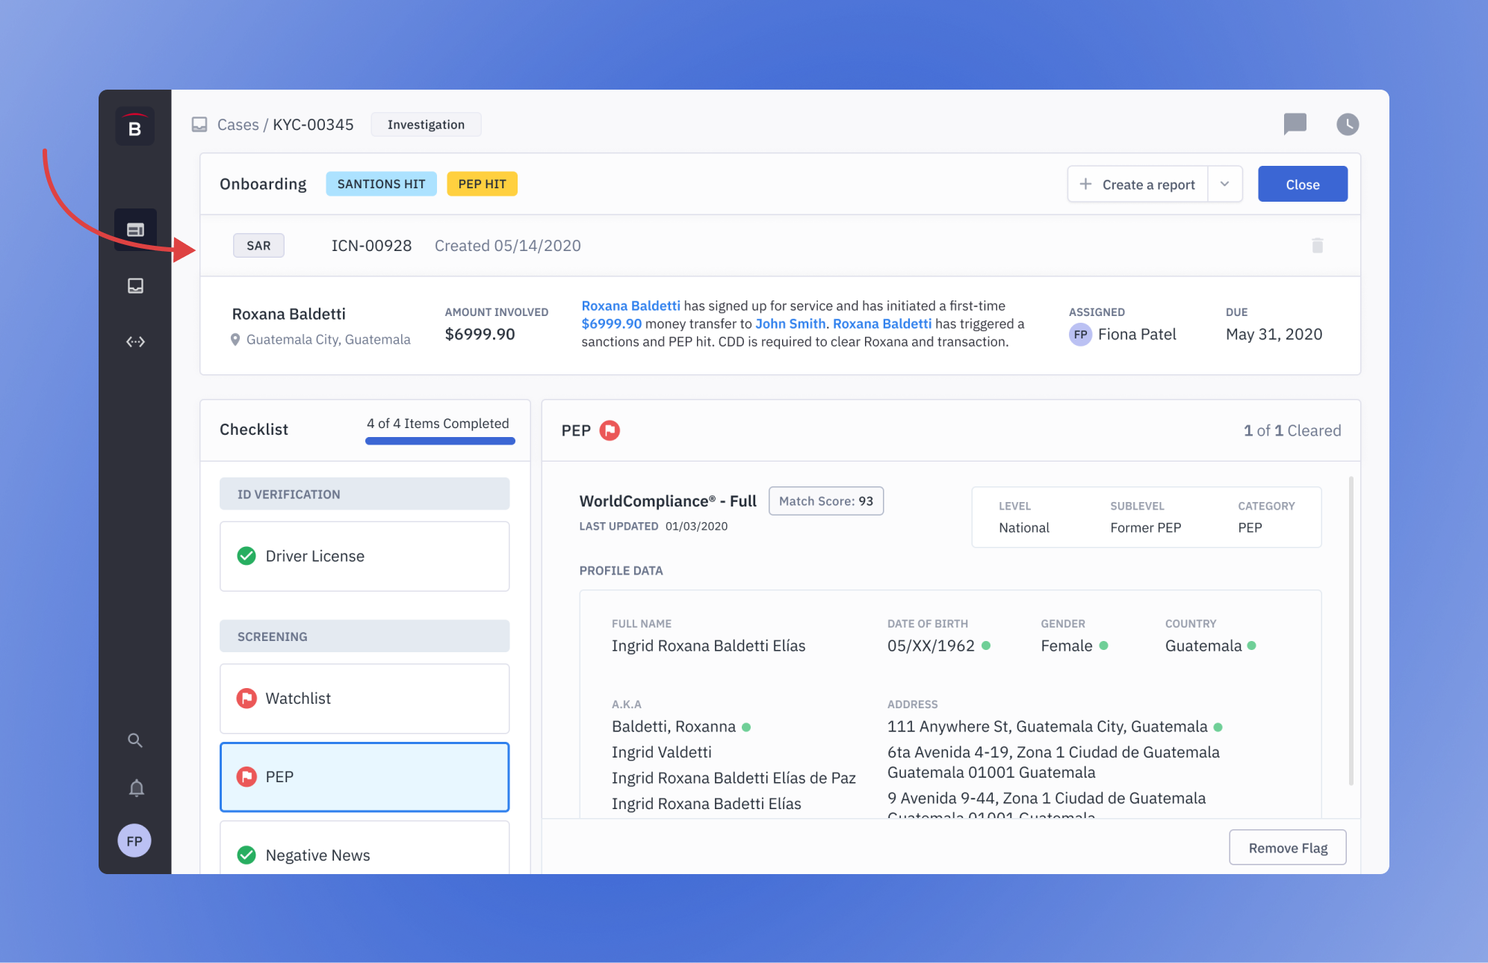Open the dashboard card icon in sidebar
The width and height of the screenshot is (1488, 963).
point(135,229)
